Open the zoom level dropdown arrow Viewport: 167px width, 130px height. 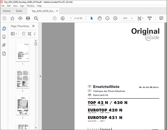[132, 18]
